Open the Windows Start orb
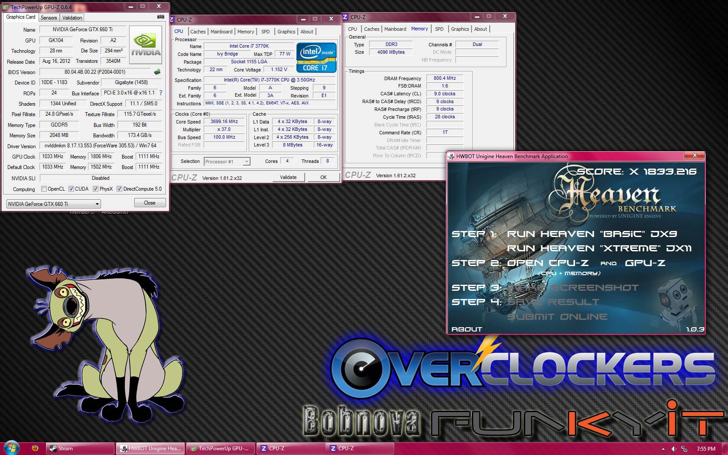 11,448
